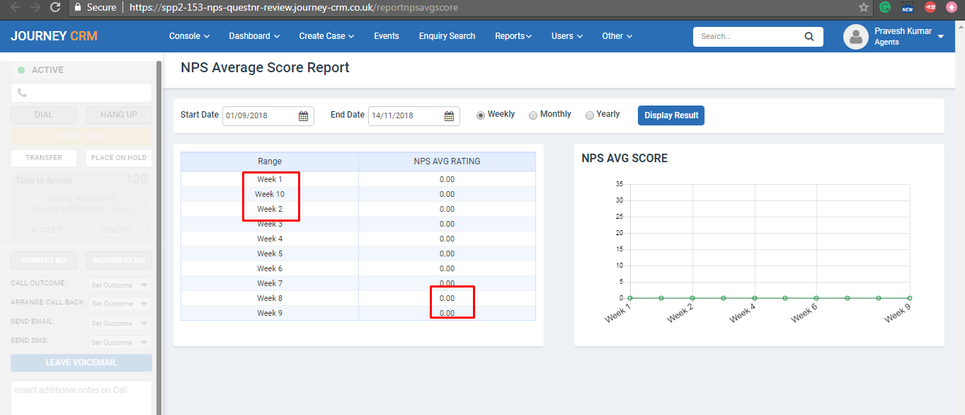Expand the Other menu
The width and height of the screenshot is (965, 415).
click(x=617, y=36)
